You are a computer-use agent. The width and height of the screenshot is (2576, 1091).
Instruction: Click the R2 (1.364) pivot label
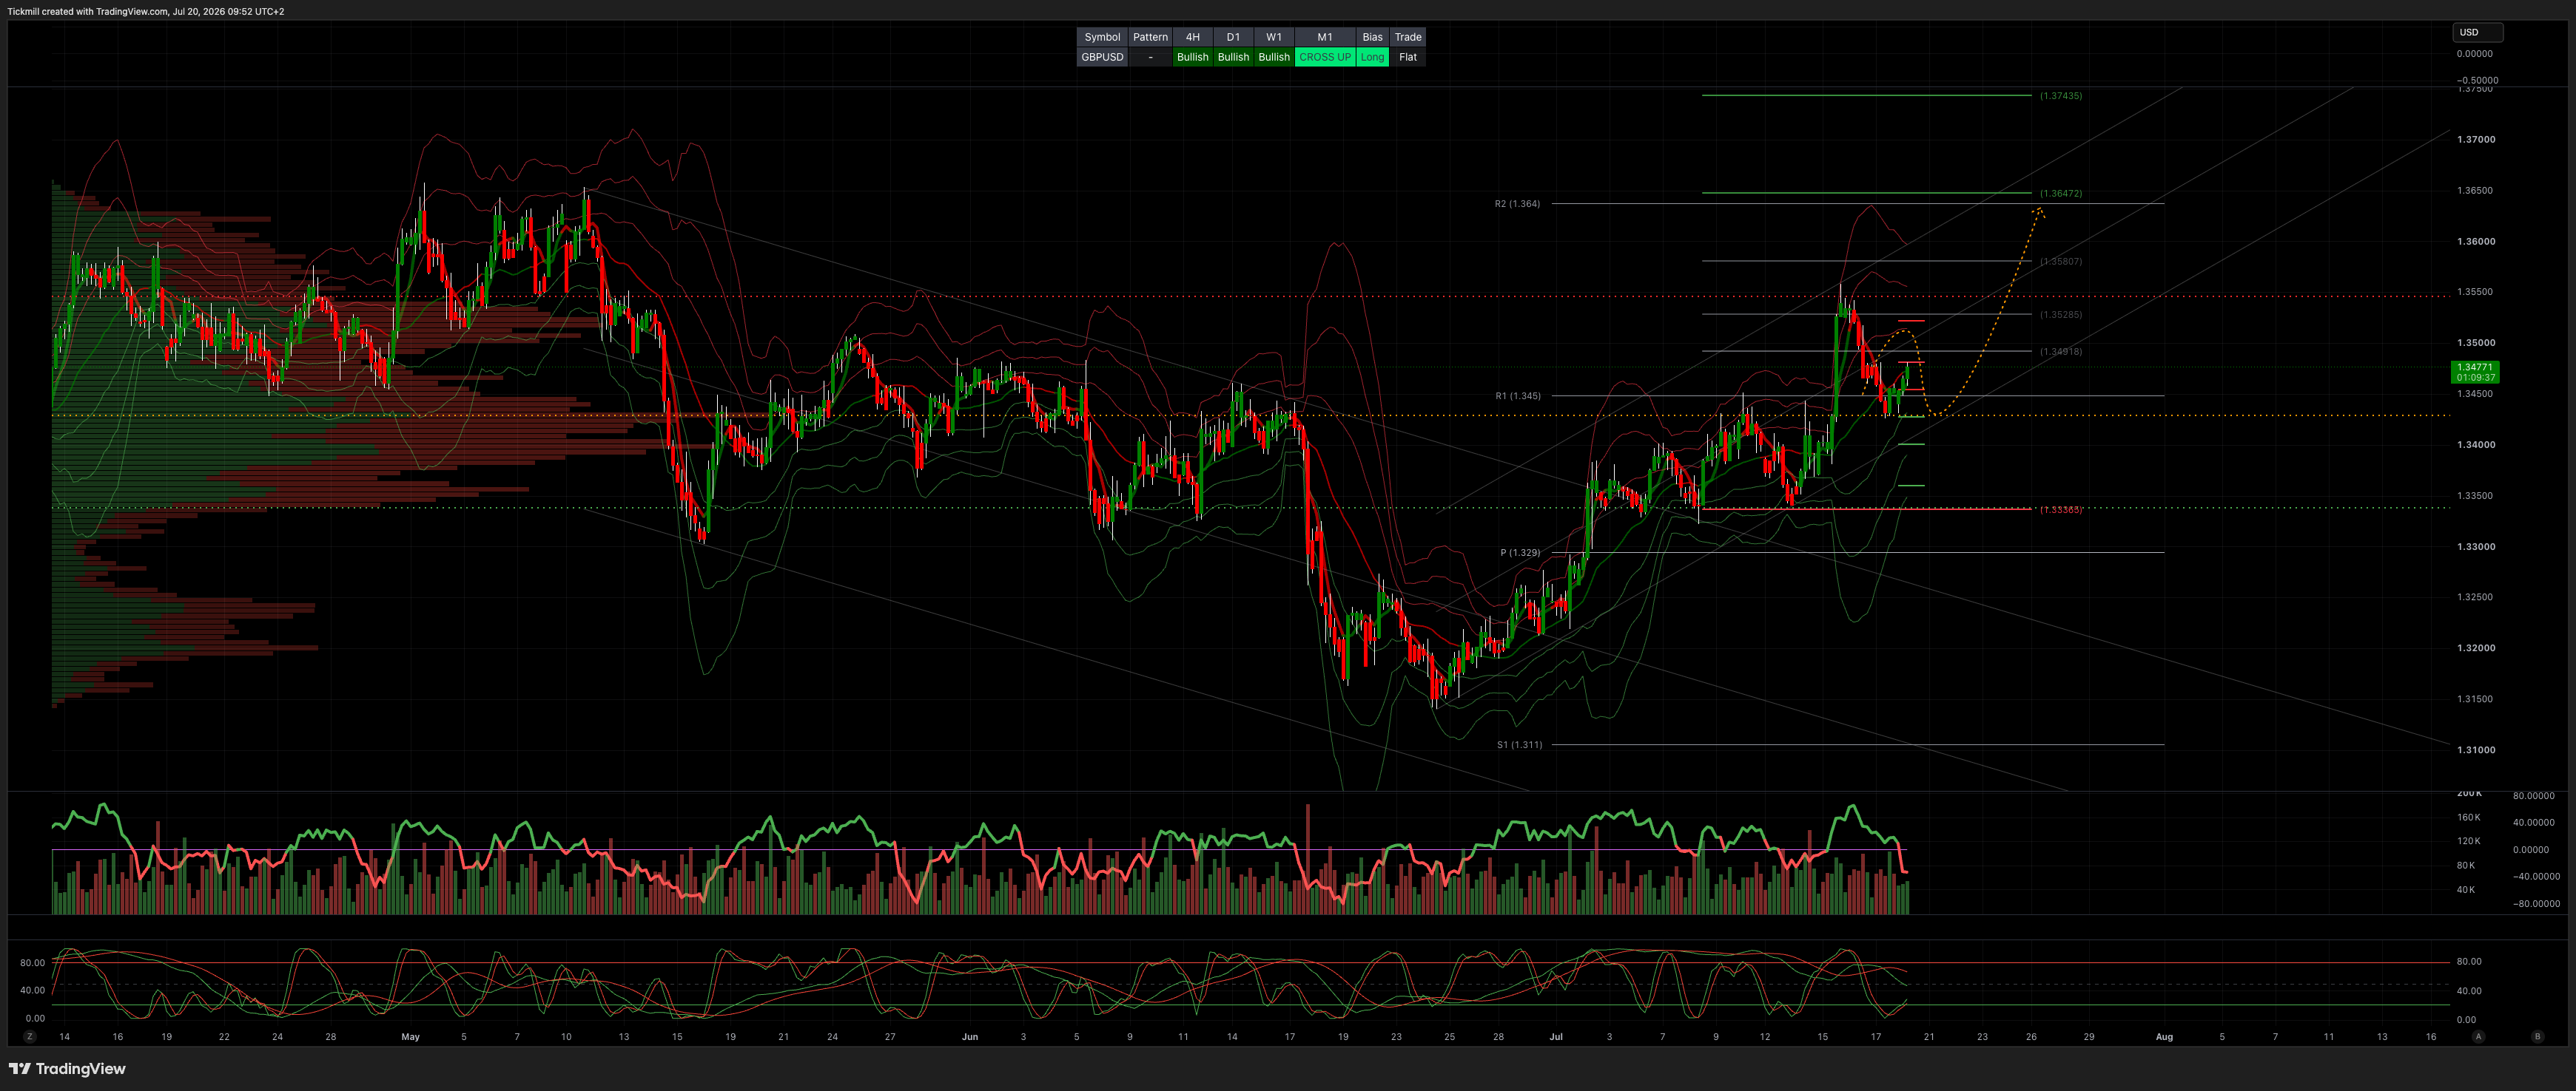click(x=1517, y=204)
